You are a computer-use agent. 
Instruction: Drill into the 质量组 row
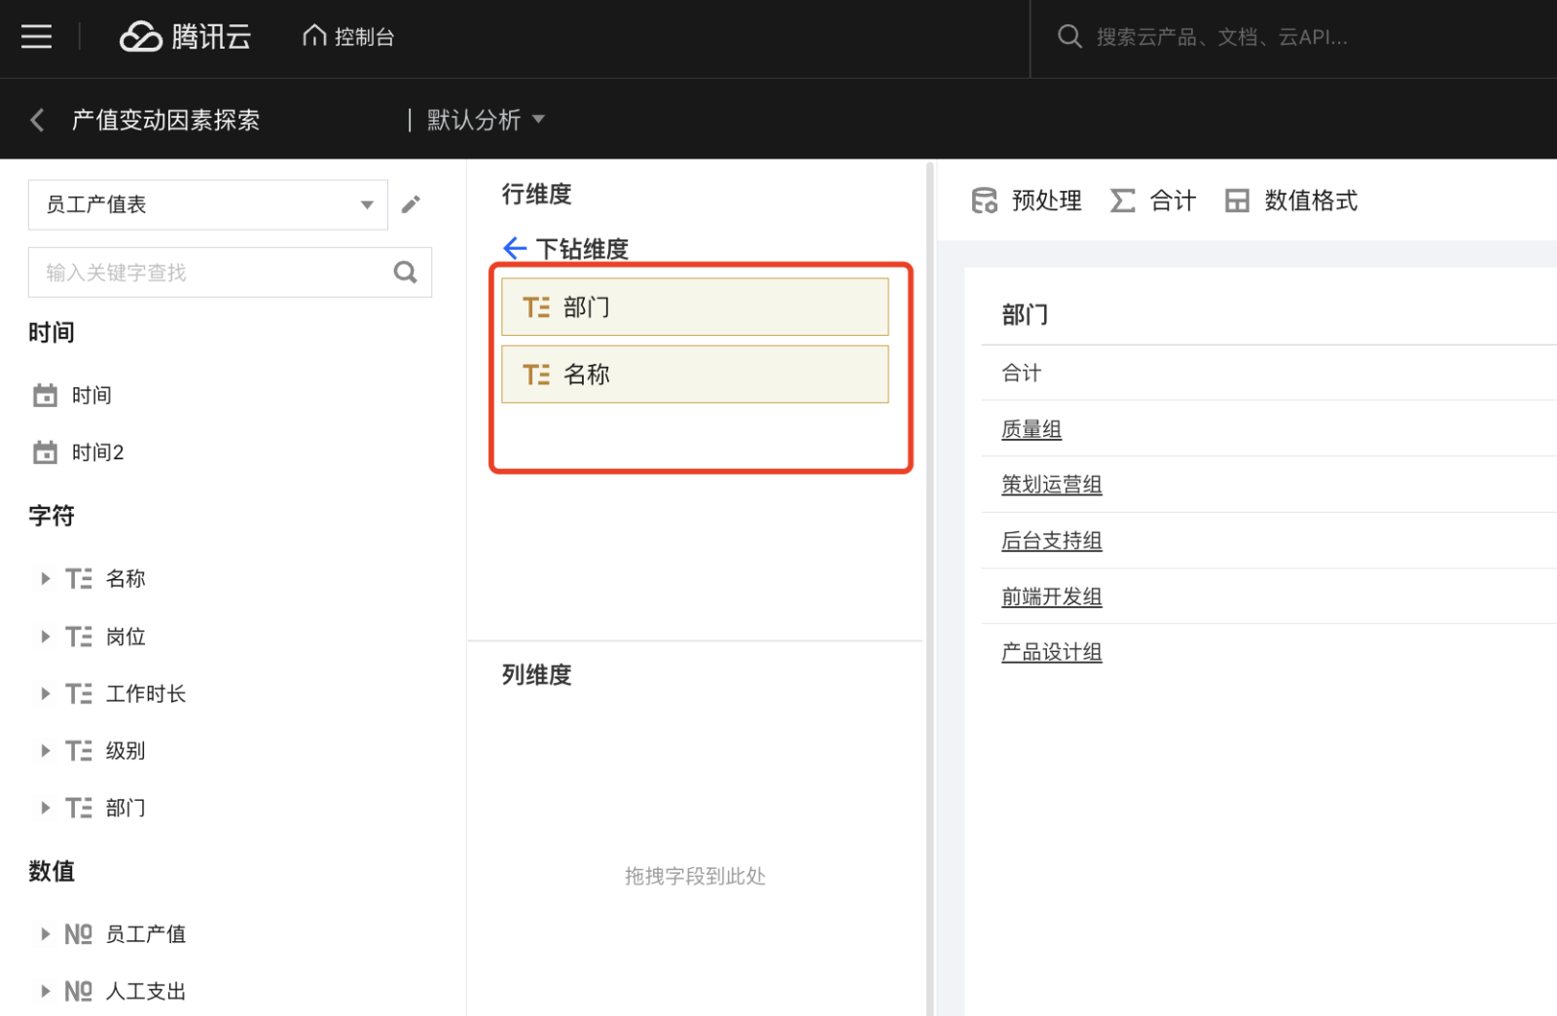coord(1032,429)
